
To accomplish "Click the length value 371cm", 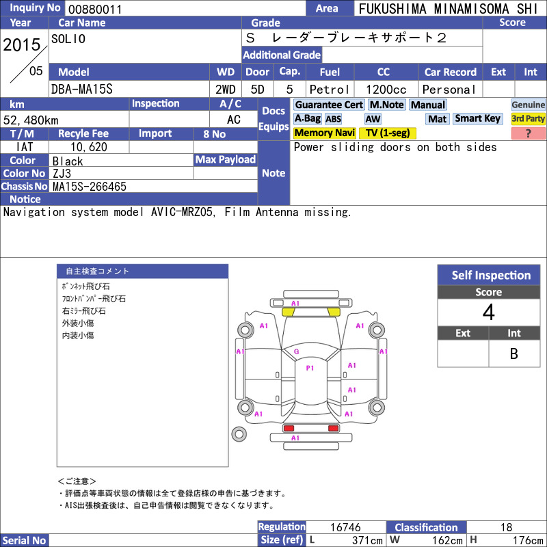I will [x=367, y=540].
